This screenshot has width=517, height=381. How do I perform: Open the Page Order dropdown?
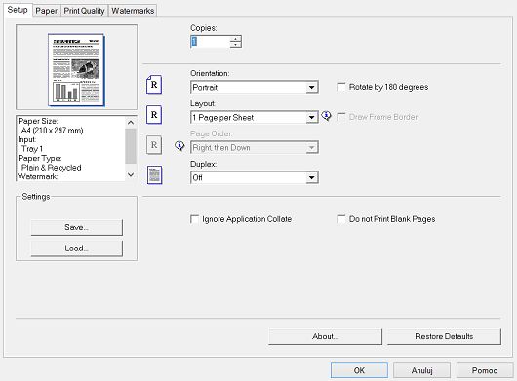(255, 147)
